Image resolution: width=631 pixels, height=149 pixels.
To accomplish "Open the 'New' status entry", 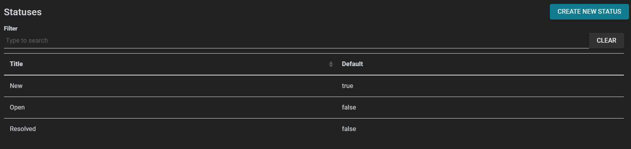I will click(x=16, y=86).
